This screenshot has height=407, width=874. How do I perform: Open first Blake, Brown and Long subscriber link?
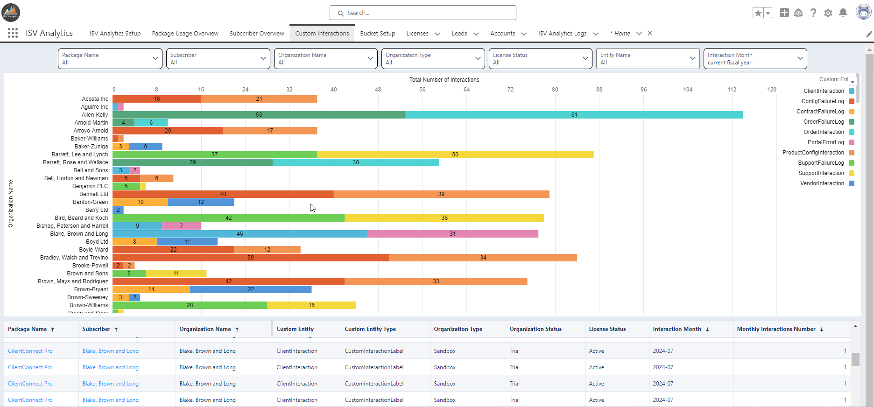pos(111,351)
